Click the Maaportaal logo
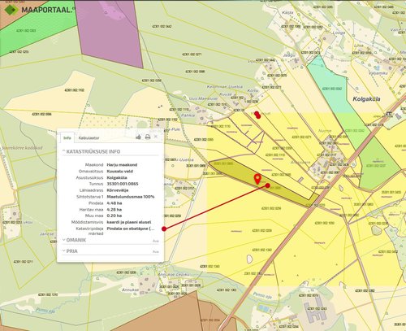This screenshot has width=406, height=331. tap(40, 10)
